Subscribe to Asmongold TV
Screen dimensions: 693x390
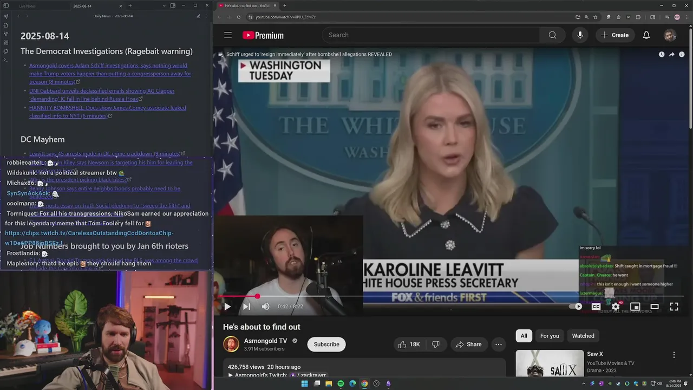(x=326, y=344)
